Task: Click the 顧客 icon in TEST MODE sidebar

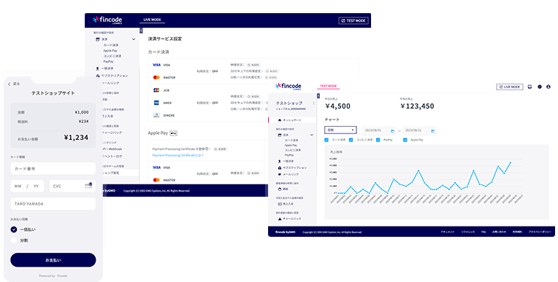Action: tap(280, 189)
